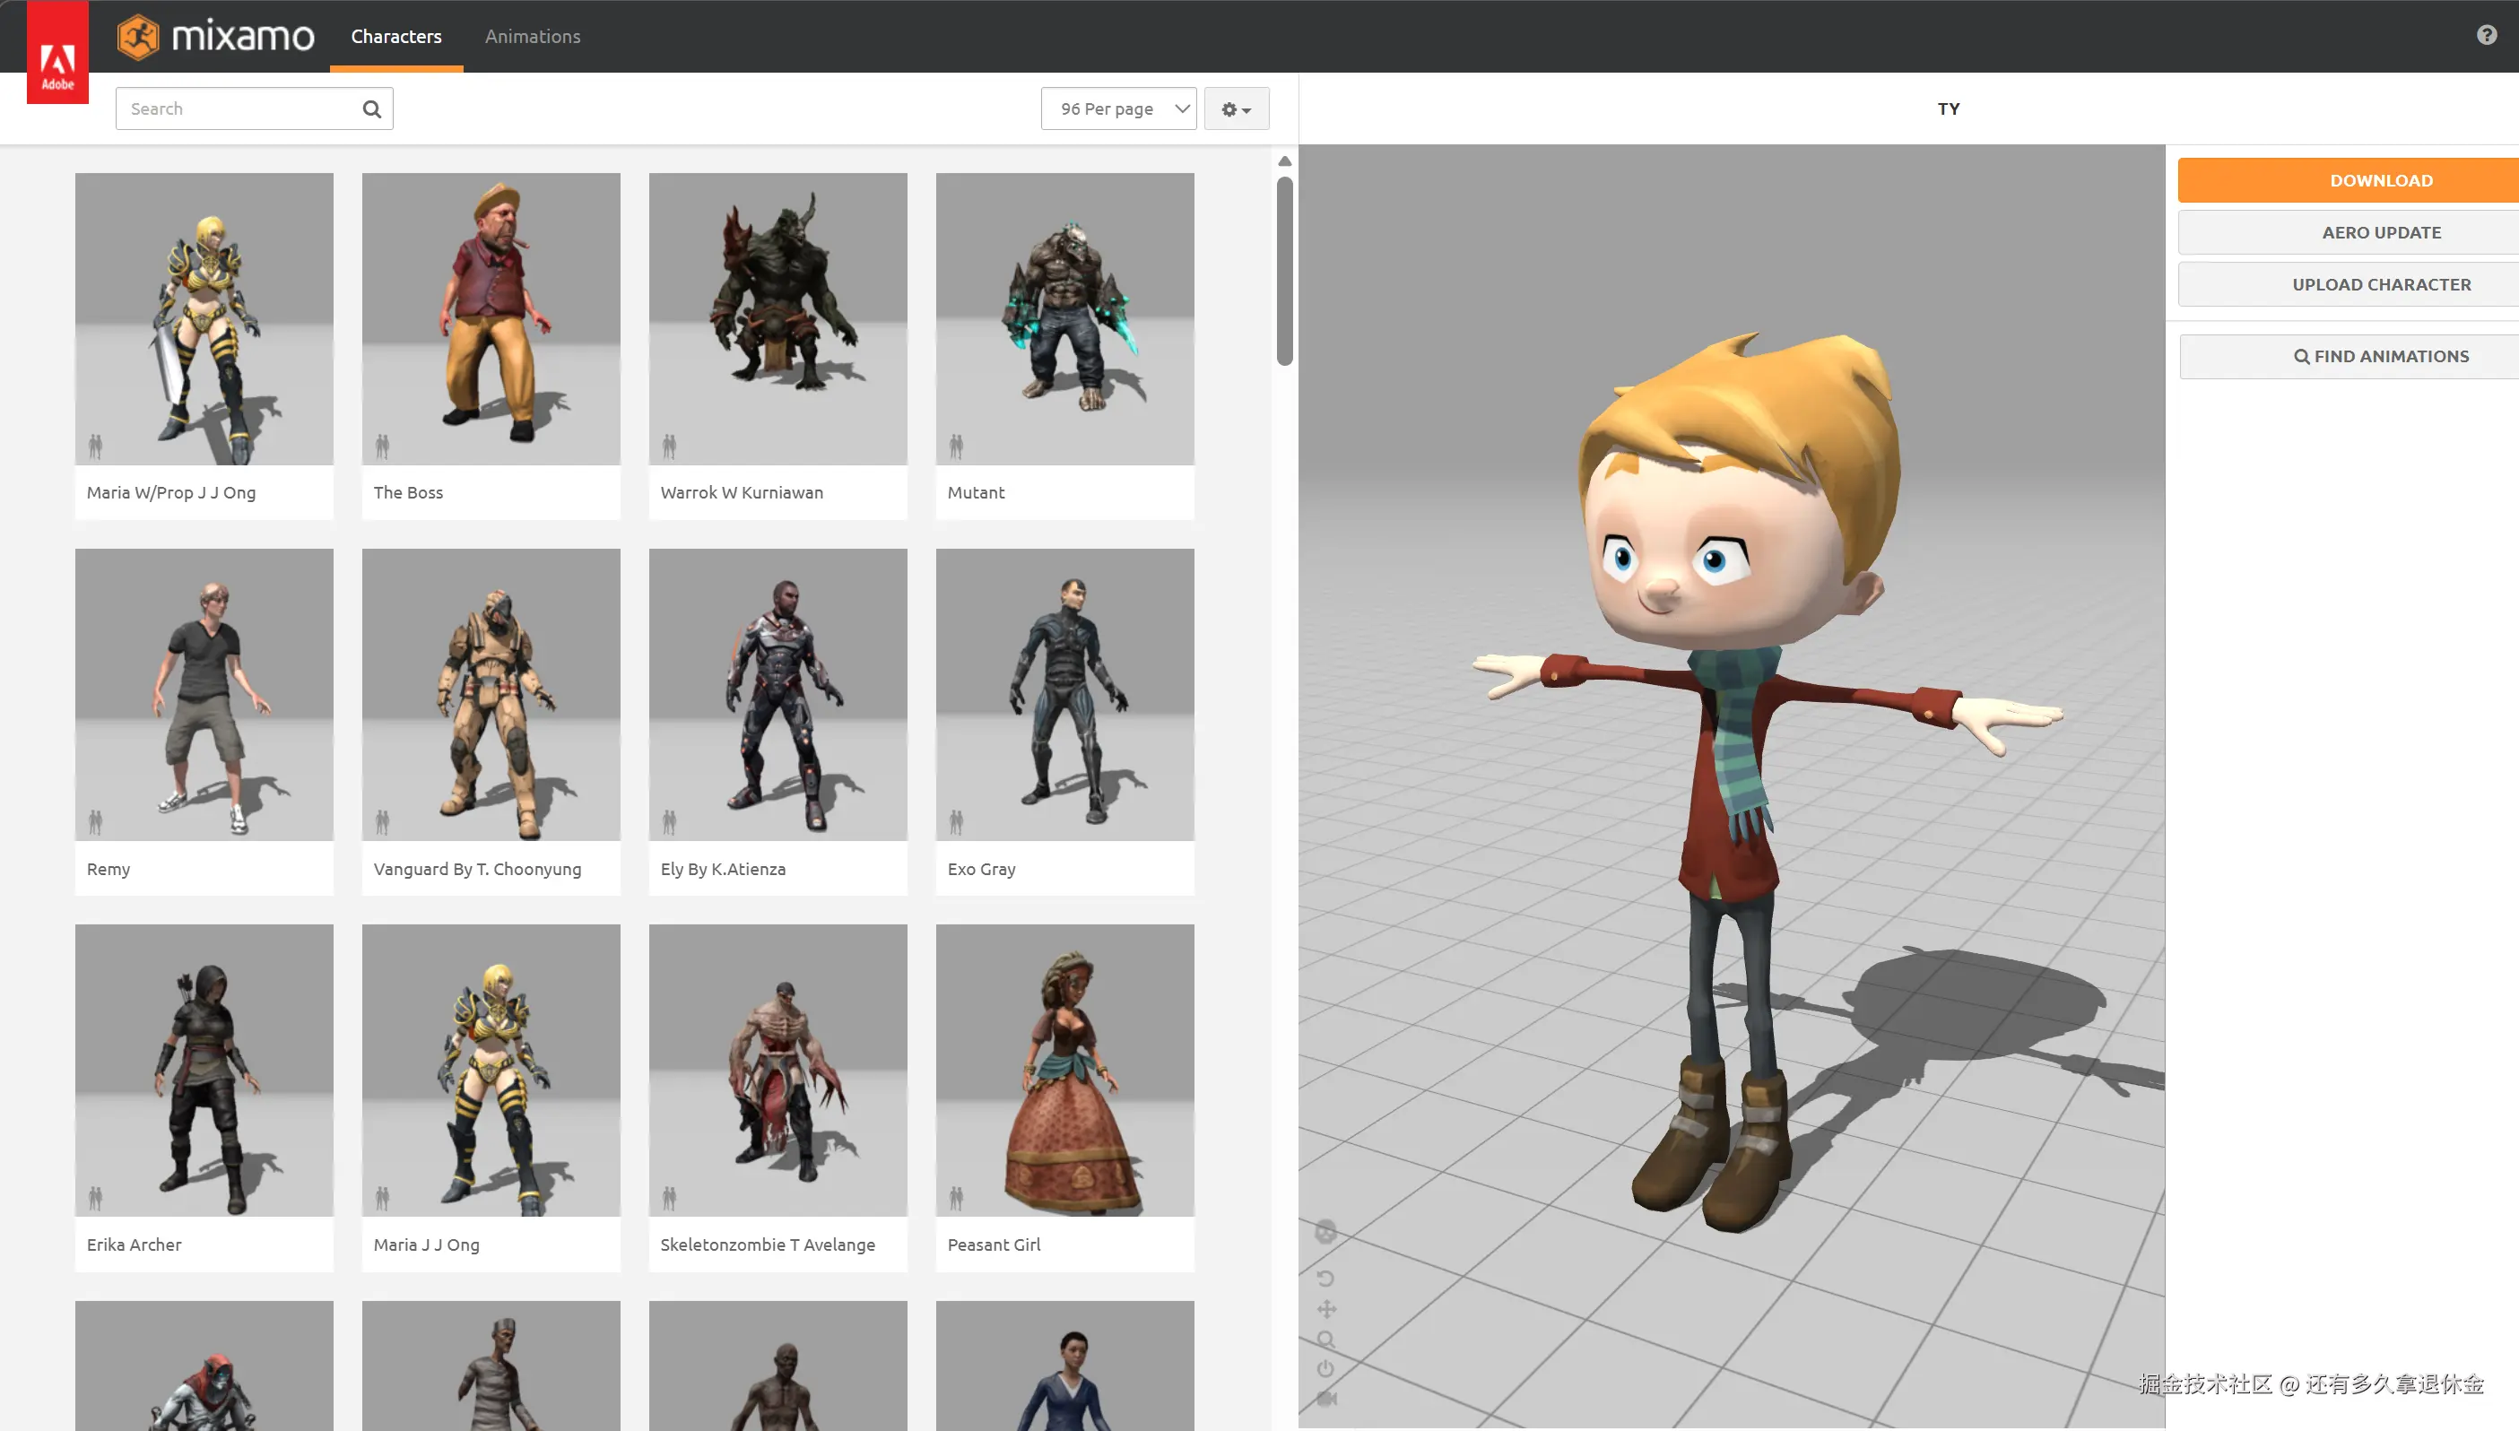The image size is (2519, 1431).
Task: Click the Aero Update button
Action: coord(2348,233)
